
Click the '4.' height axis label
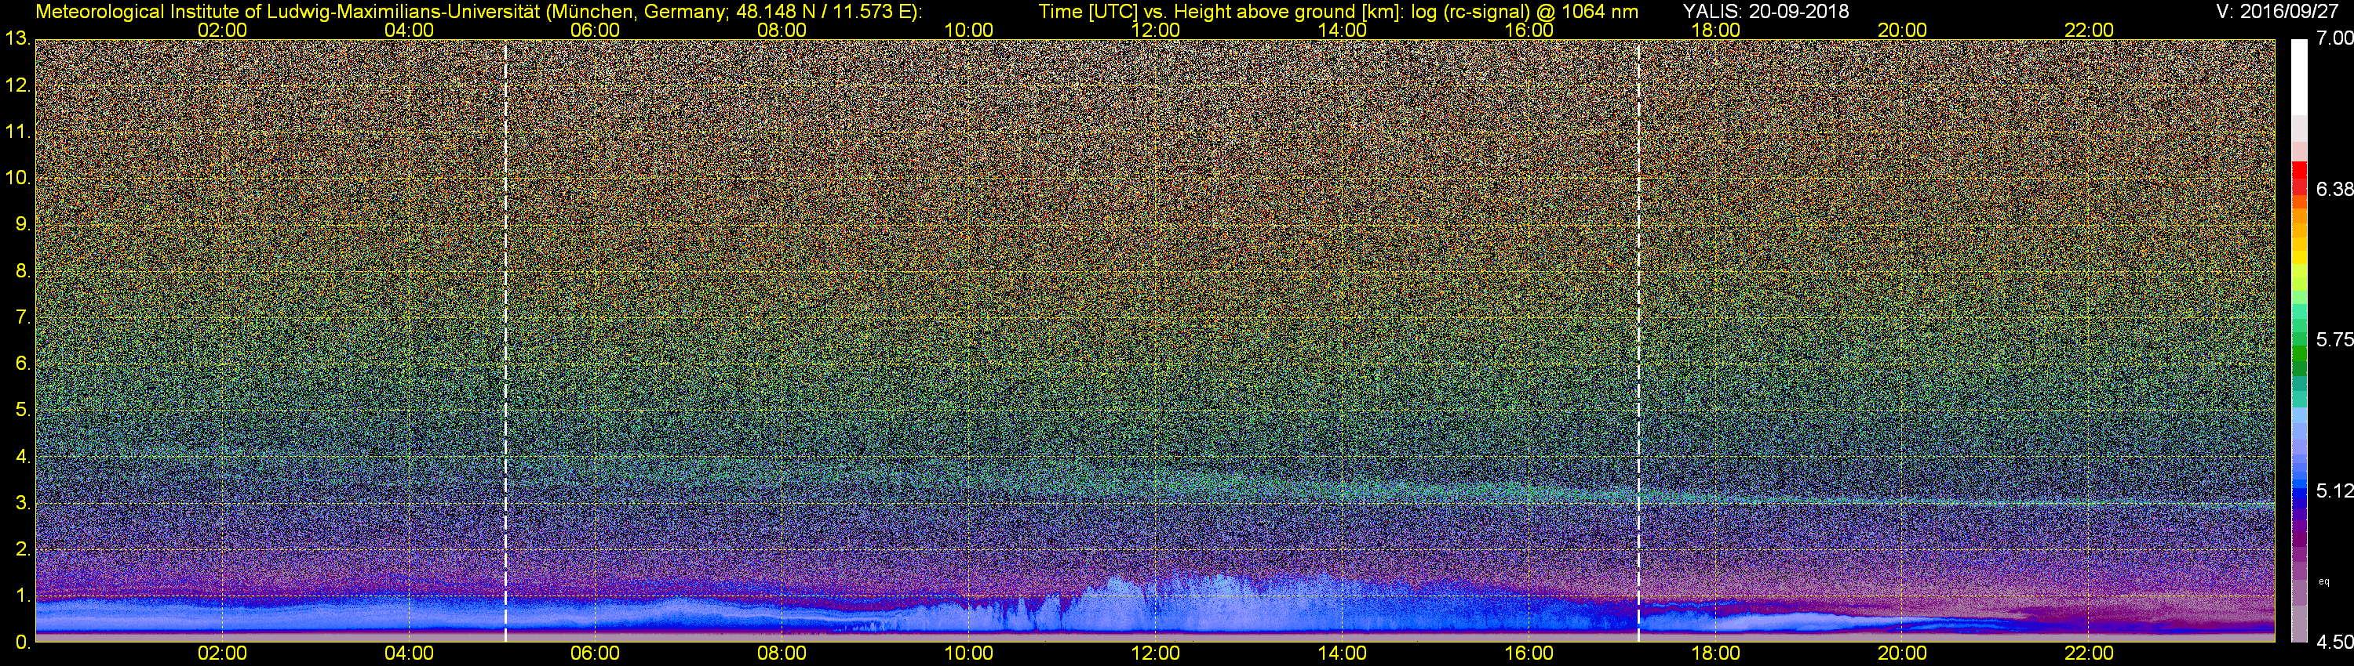point(23,456)
